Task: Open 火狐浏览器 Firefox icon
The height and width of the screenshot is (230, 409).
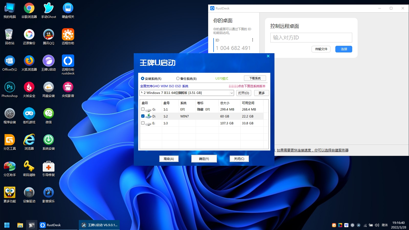Action: point(29,63)
